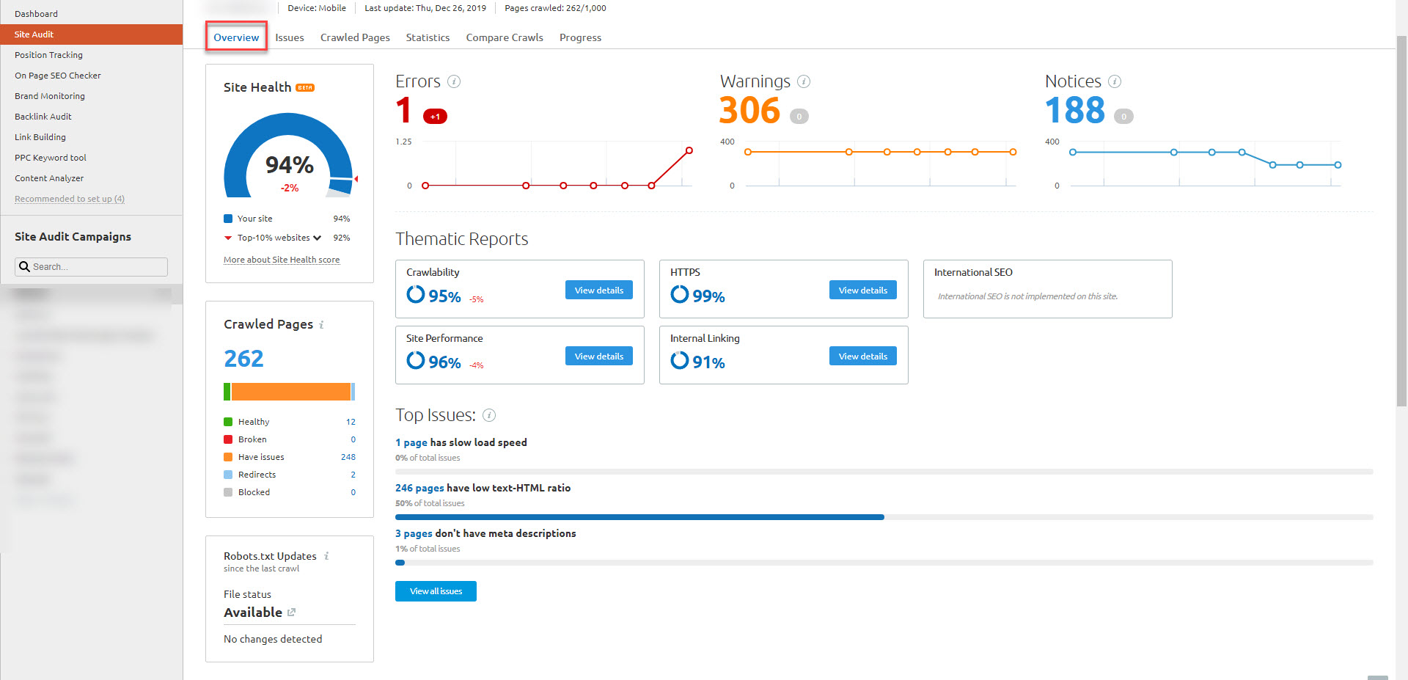The height and width of the screenshot is (680, 1408).
Task: Click the red +1 errors change badge
Action: click(x=435, y=117)
